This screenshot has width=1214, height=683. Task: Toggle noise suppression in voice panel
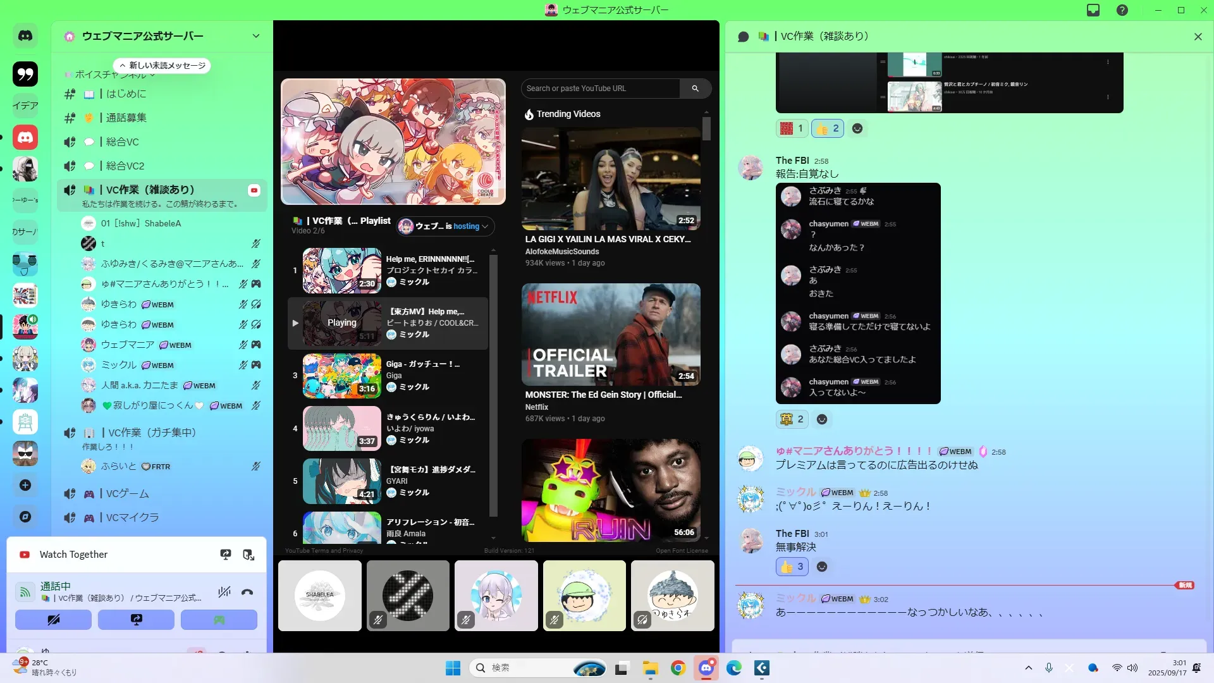coord(224,592)
